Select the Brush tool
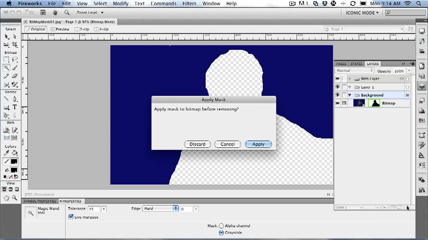 tap(15, 68)
